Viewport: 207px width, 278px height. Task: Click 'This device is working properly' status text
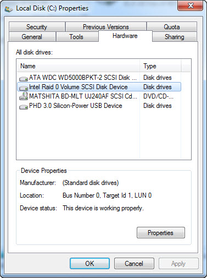(x=103, y=208)
